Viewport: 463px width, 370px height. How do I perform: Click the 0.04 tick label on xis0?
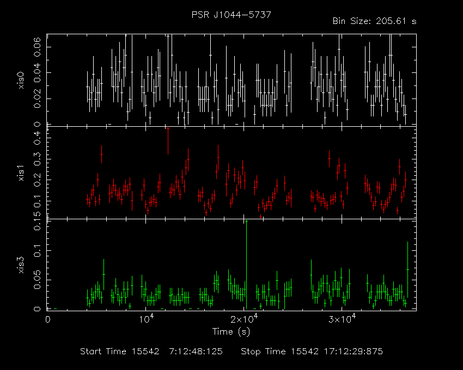point(37,72)
